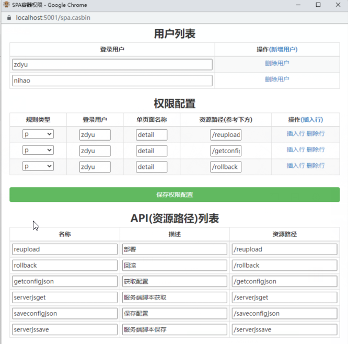Image resolution: width=348 pixels, height=344 pixels.
Task: Open the rule type dropdown in the /rollback row
Action: pos(38,166)
